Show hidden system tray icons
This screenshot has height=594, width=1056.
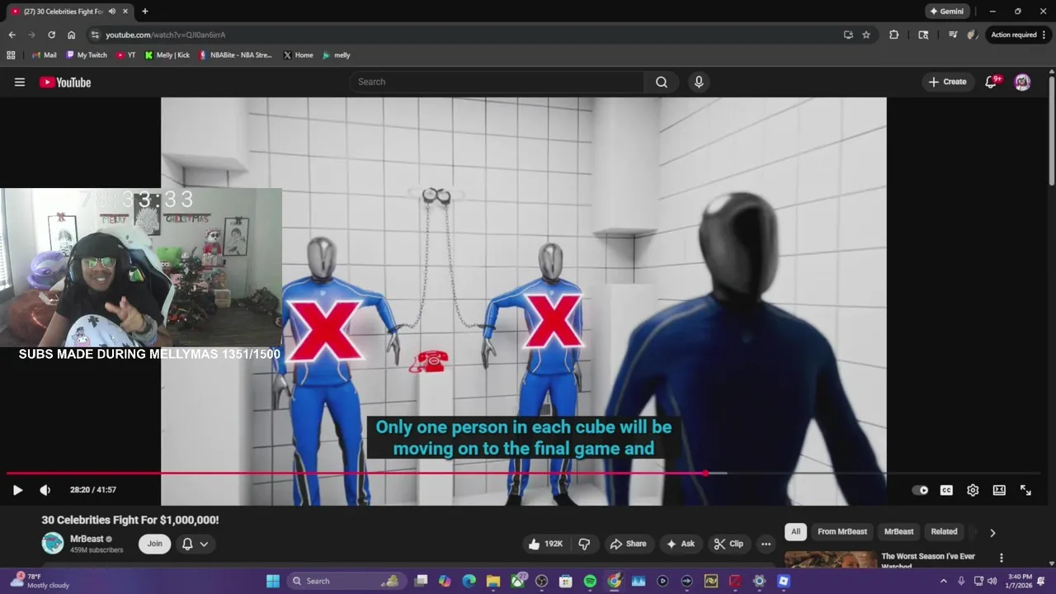pos(944,581)
